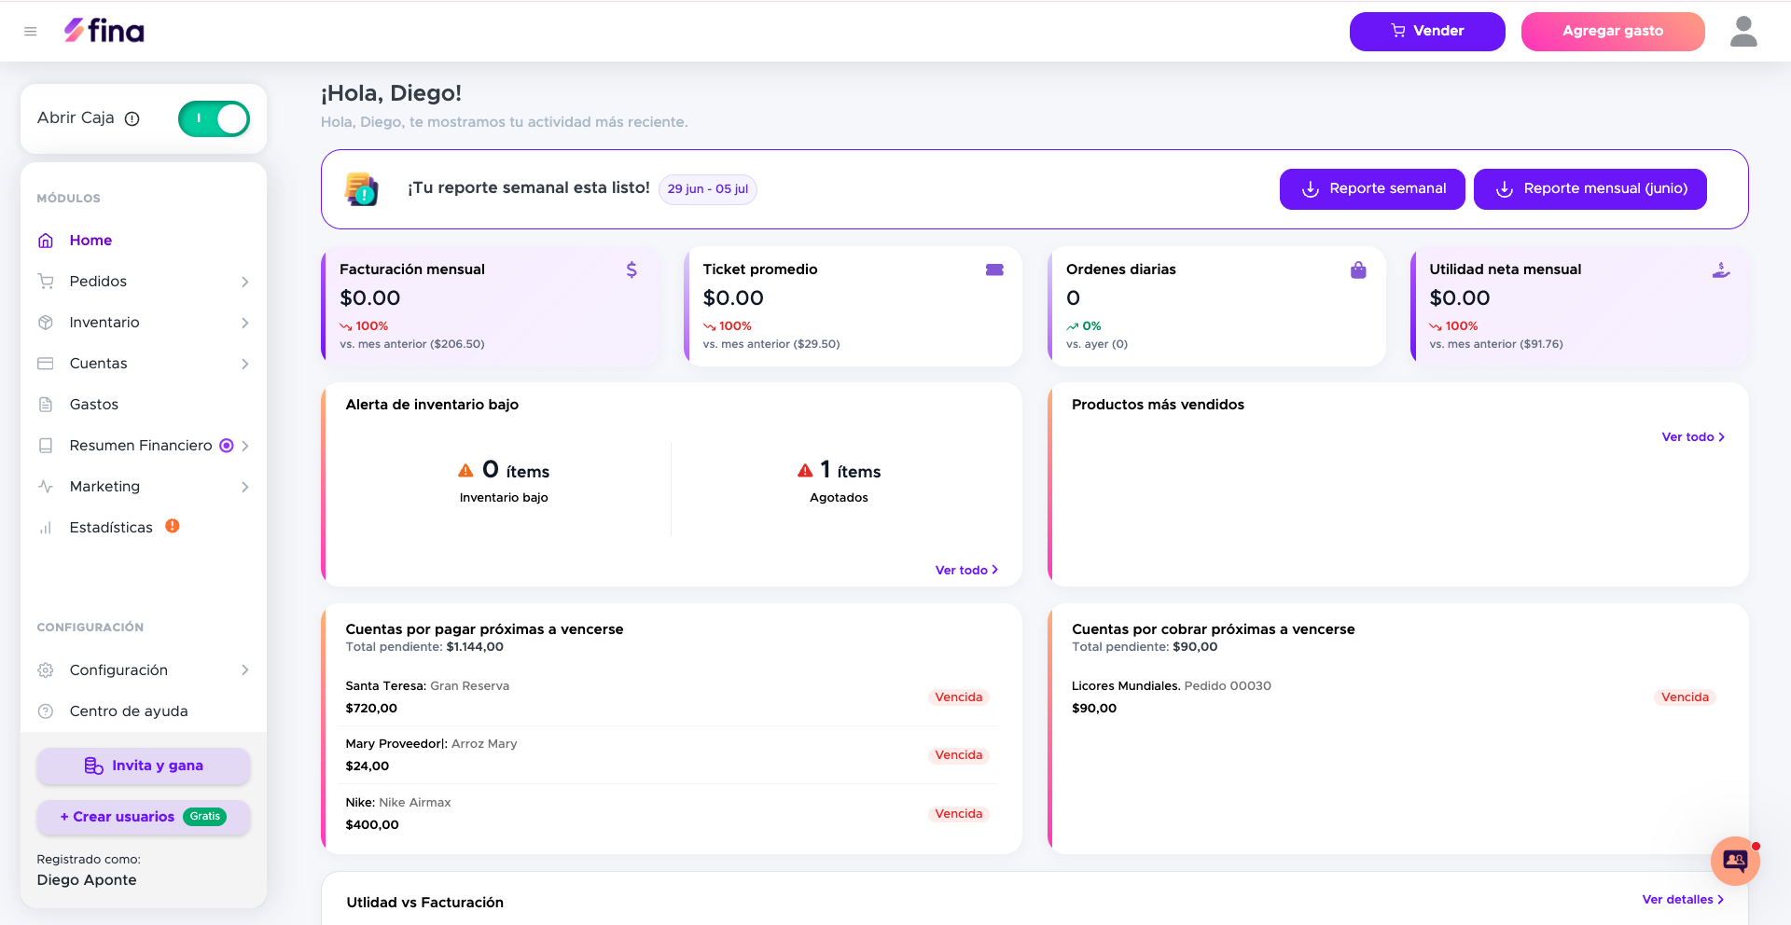Click the weekly report document icon
The height and width of the screenshot is (925, 1791).
[362, 189]
